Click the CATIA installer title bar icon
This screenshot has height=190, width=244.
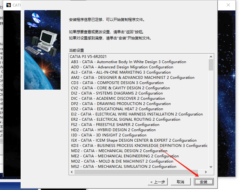pyautogui.click(x=8, y=5)
